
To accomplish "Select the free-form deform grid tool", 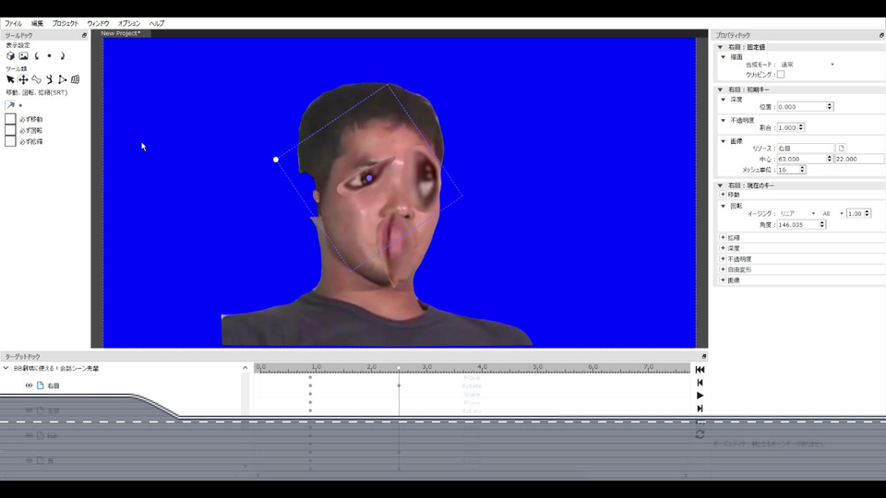I will click(x=75, y=79).
